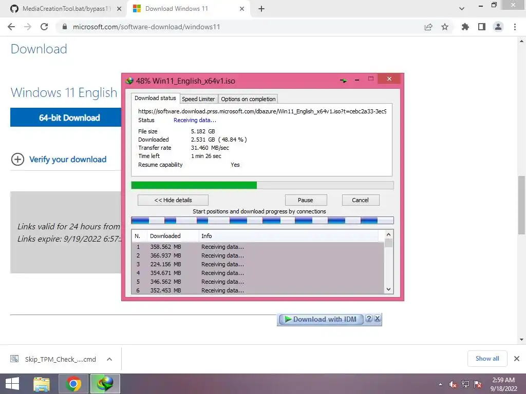Click Internet Download Manager taskbar icon
This screenshot has width=526, height=394.
(x=105, y=384)
